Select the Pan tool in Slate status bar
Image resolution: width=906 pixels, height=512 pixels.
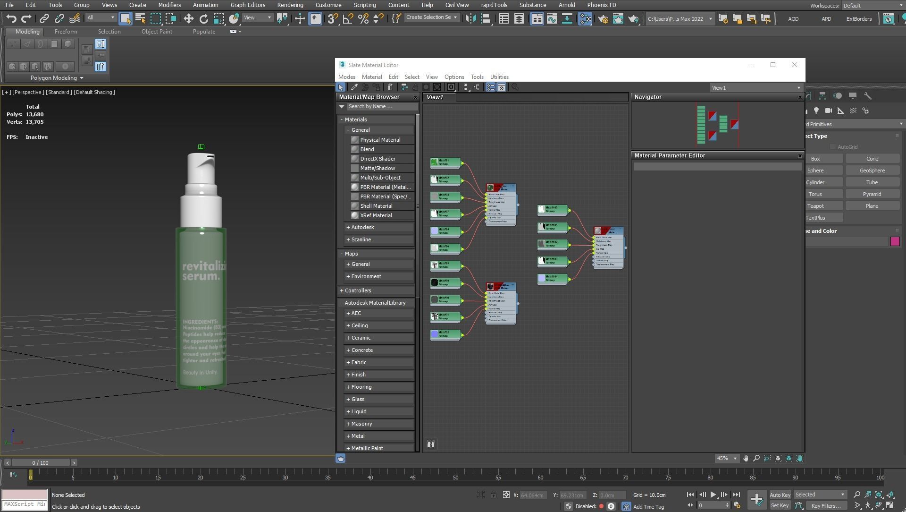(x=746, y=458)
